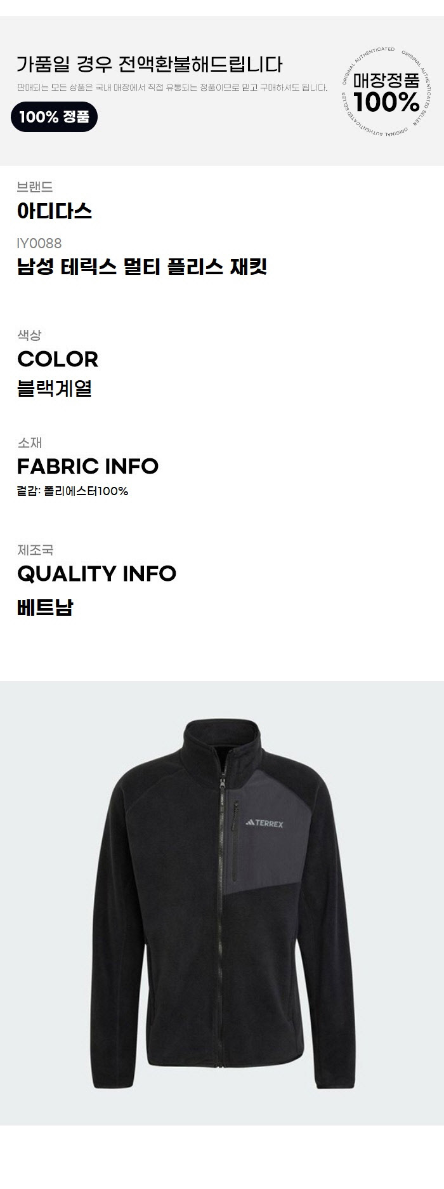Click the product title 남성 테릭스 멀티 플리스 재킷

tap(142, 267)
